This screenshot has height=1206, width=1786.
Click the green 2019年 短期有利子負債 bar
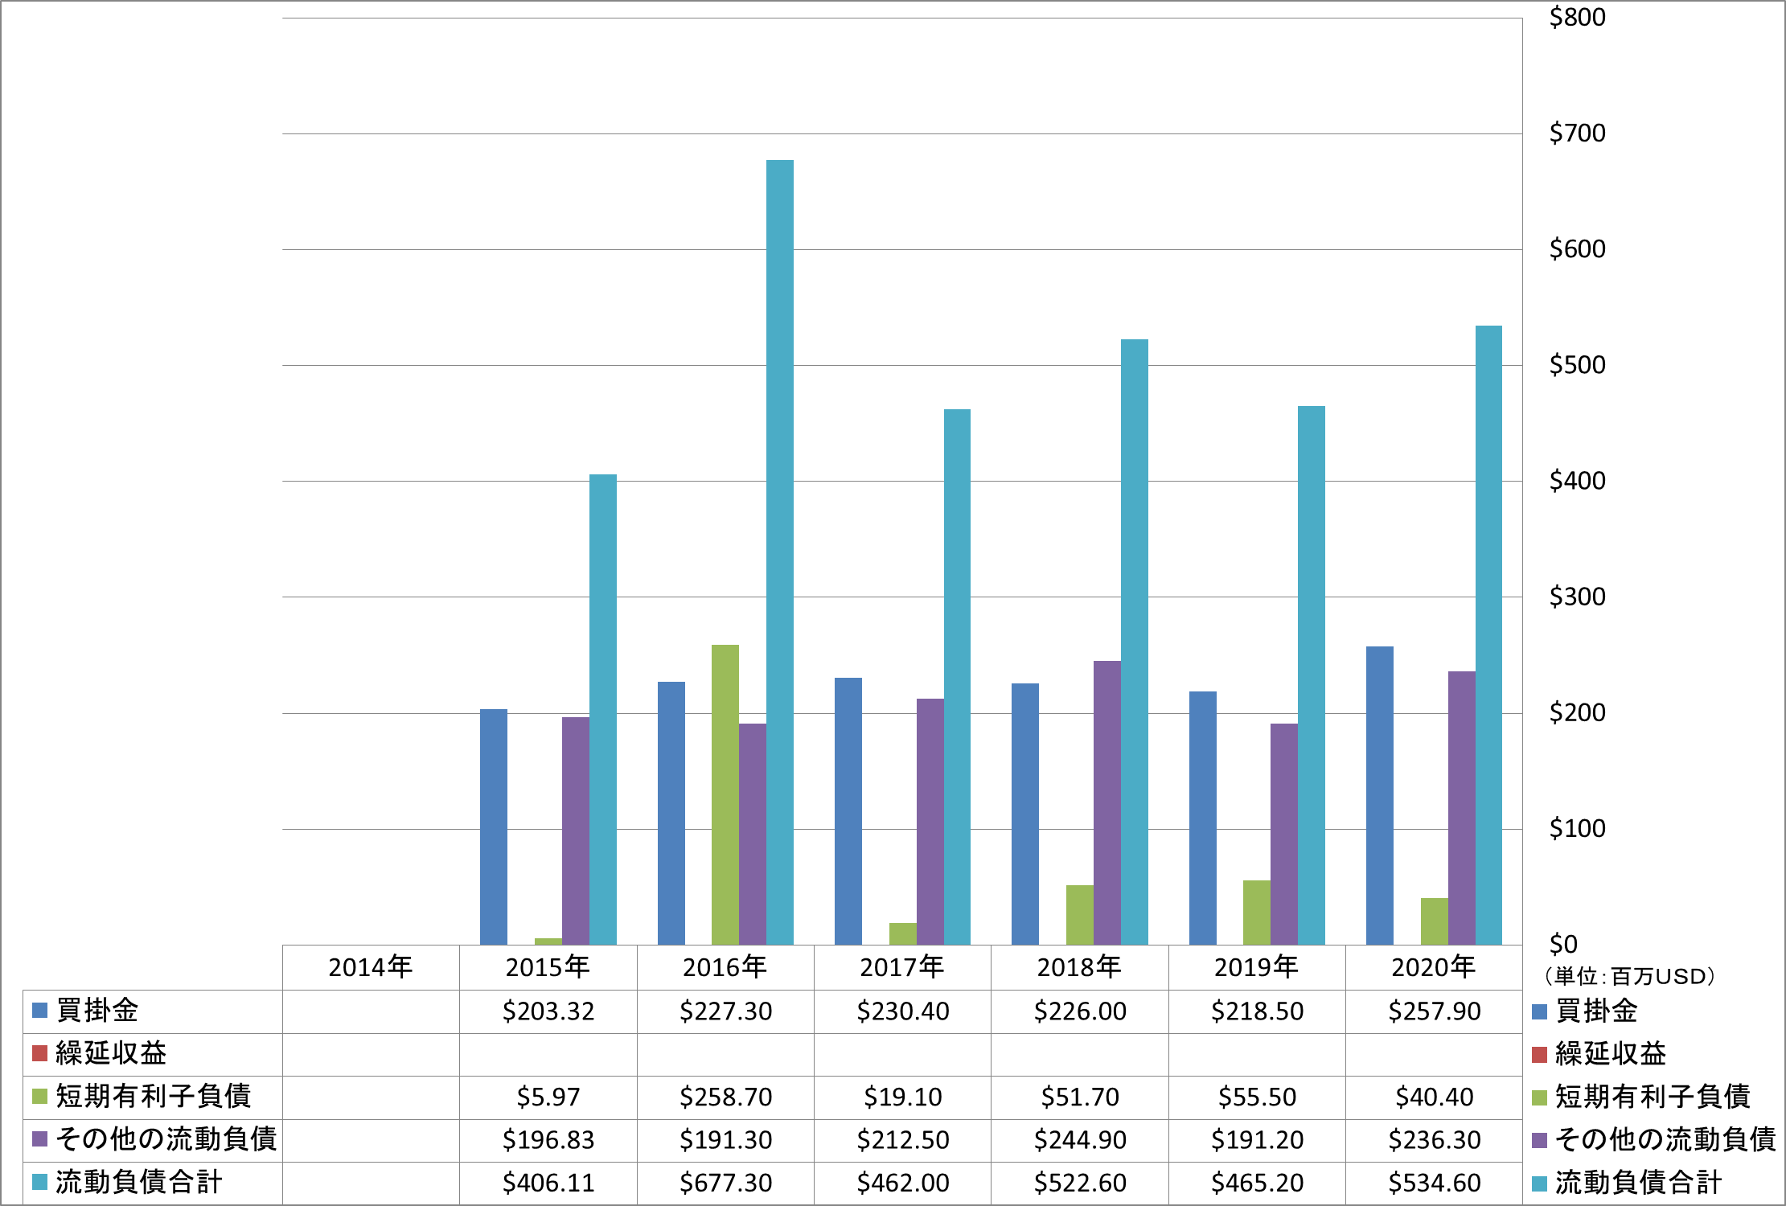coord(1257,913)
